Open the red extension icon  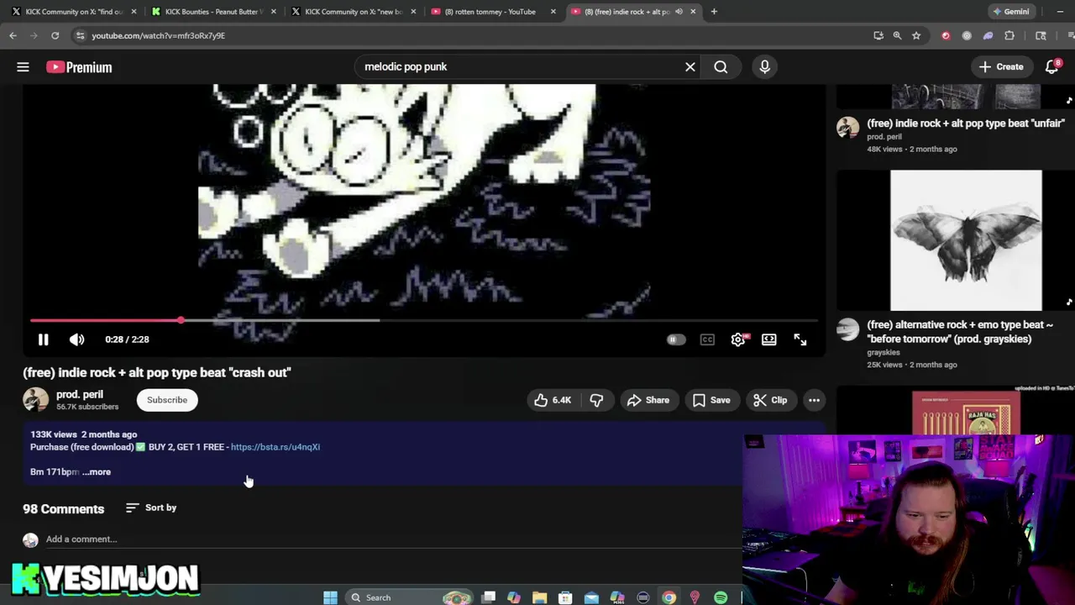coord(946,35)
